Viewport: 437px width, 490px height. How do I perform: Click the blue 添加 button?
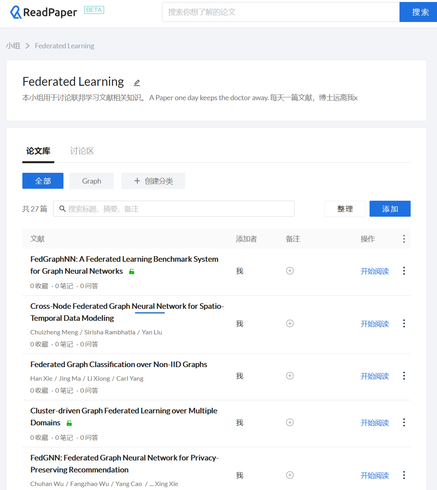390,209
